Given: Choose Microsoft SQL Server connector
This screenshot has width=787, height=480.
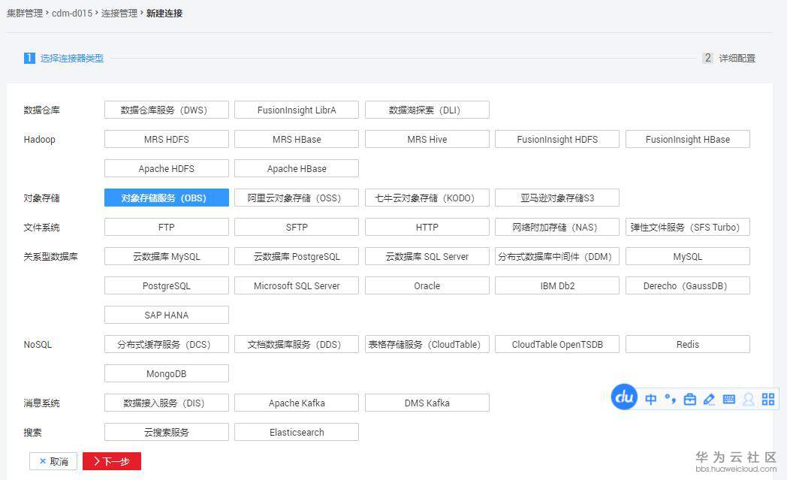Looking at the screenshot, I should 297,285.
